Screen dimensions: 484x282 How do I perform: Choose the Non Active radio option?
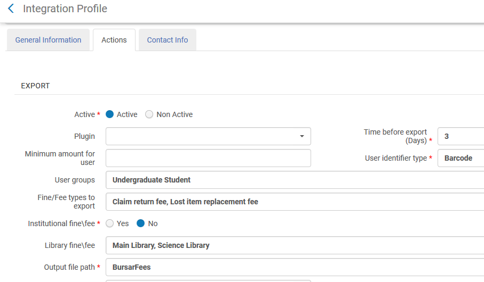149,114
